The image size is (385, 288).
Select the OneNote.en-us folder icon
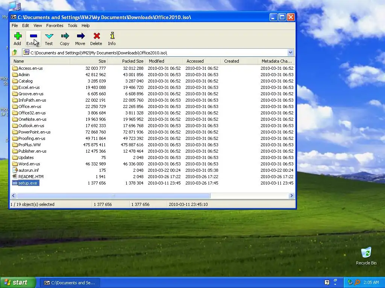pos(15,119)
